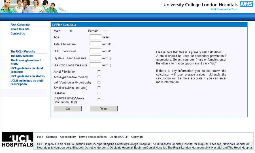Focus the Age input field
The width and height of the screenshot is (255, 153).
(95, 37)
